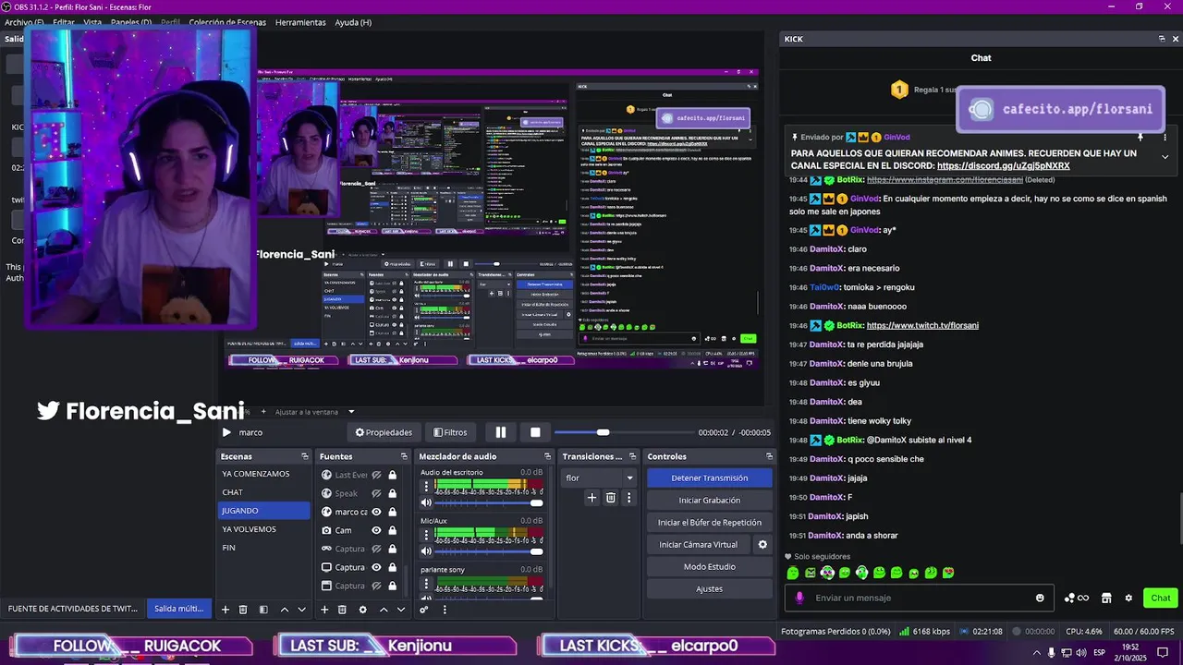Switch to Fuente de Actividades de Twit... tab
This screenshot has height=665, width=1183.
tap(73, 609)
